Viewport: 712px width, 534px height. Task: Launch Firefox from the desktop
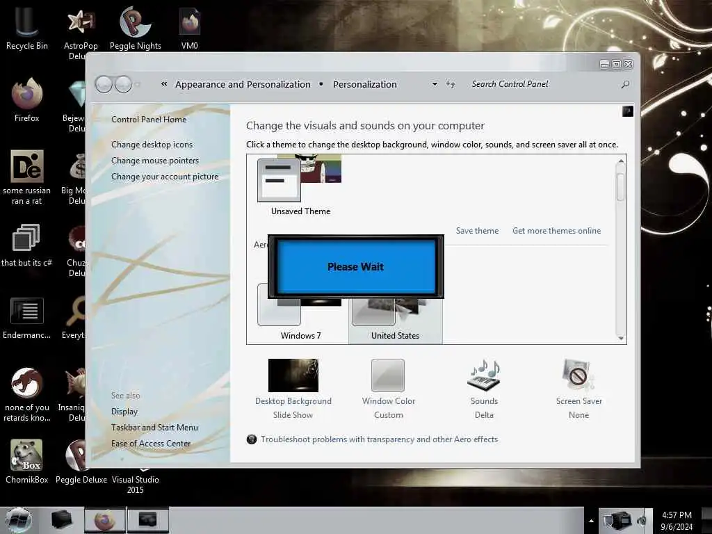[27, 100]
